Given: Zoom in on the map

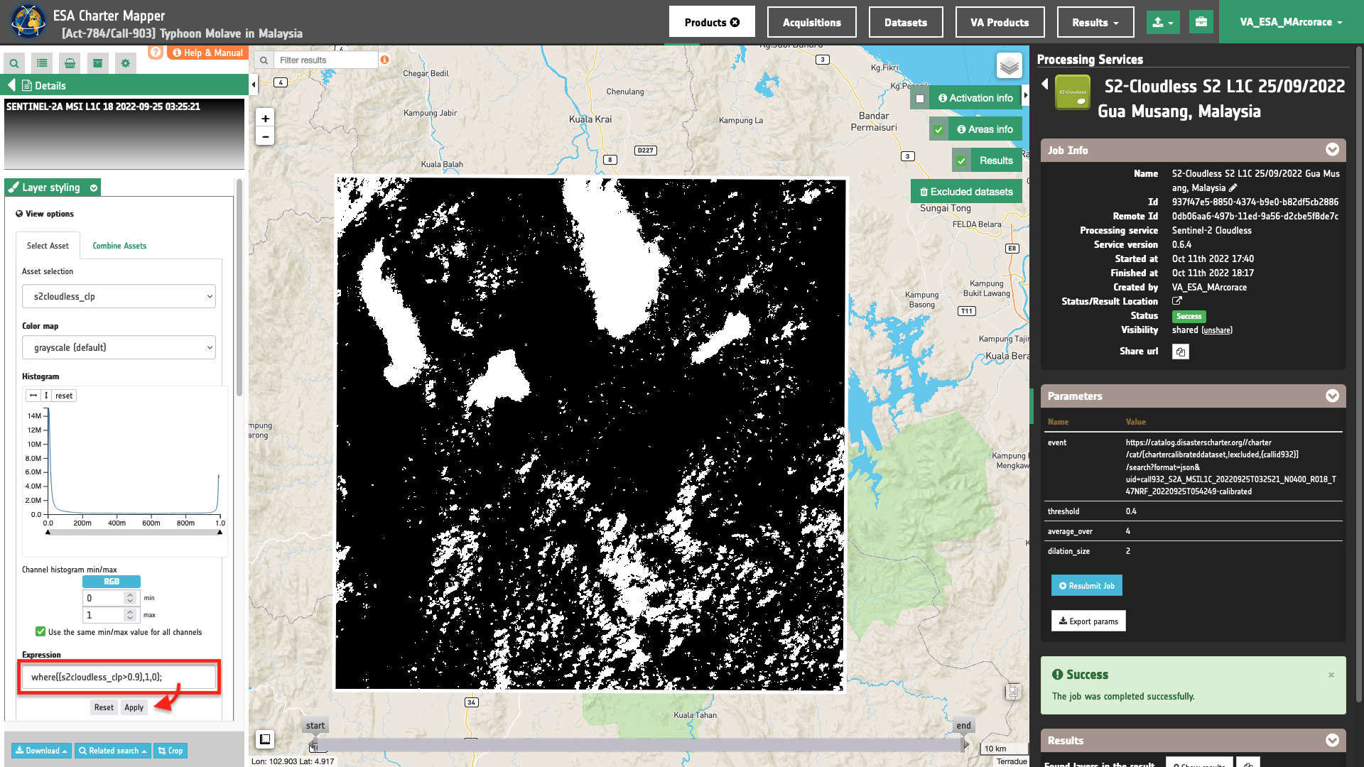Looking at the screenshot, I should click(x=265, y=119).
